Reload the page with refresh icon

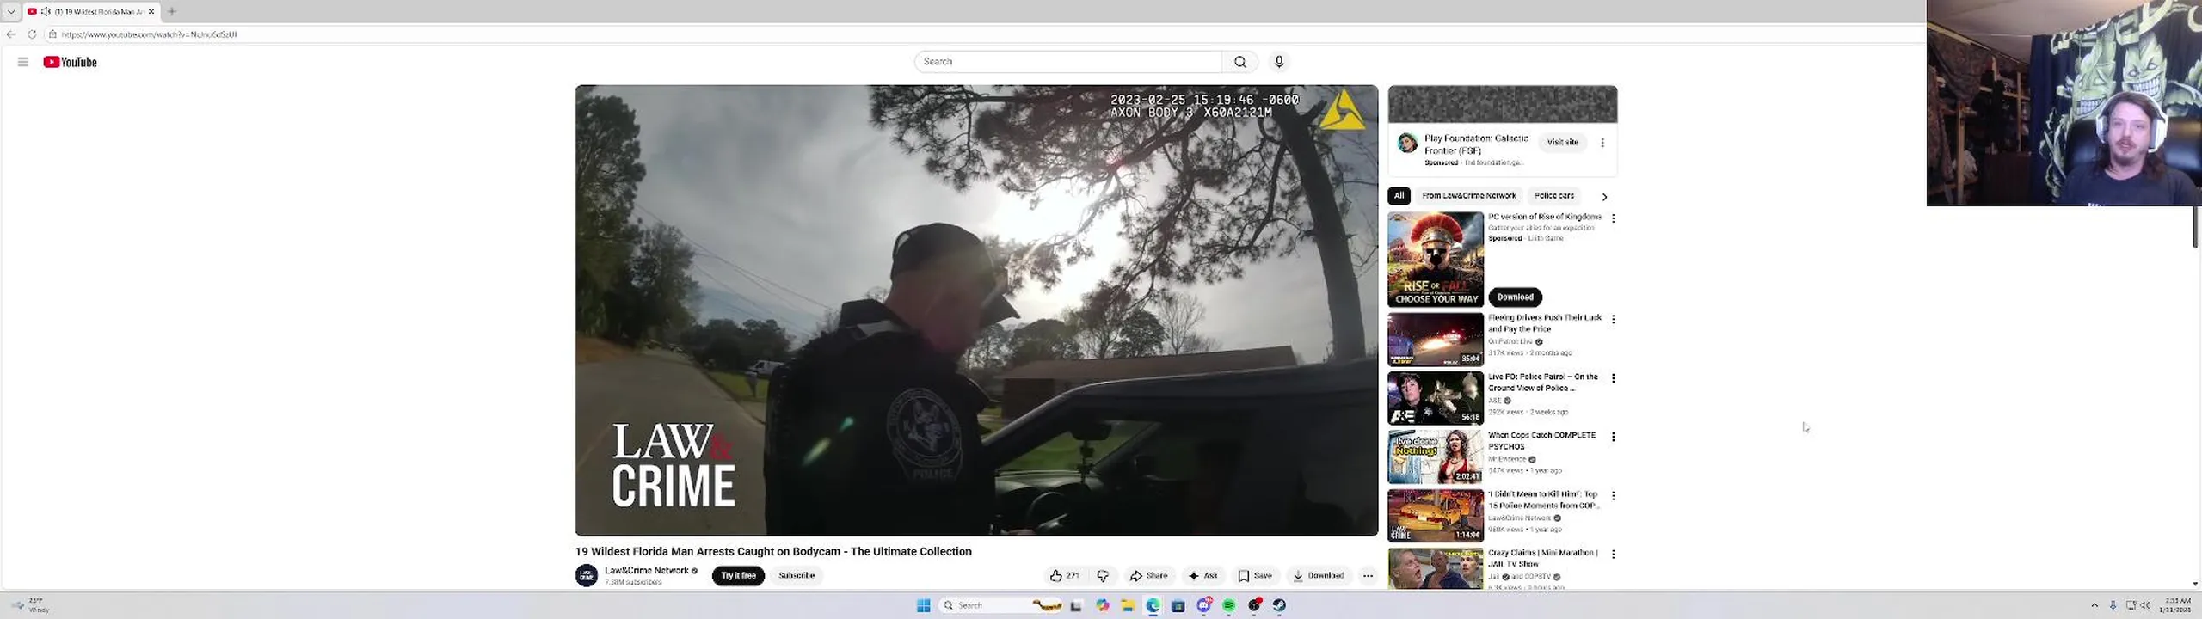coord(32,34)
